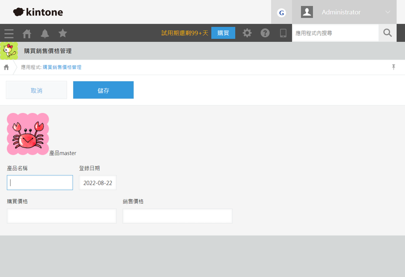Open the 登錄日期 date field
This screenshot has height=277, width=405.
click(x=98, y=183)
